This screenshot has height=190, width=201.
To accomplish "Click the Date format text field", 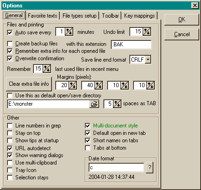I will (116, 167).
